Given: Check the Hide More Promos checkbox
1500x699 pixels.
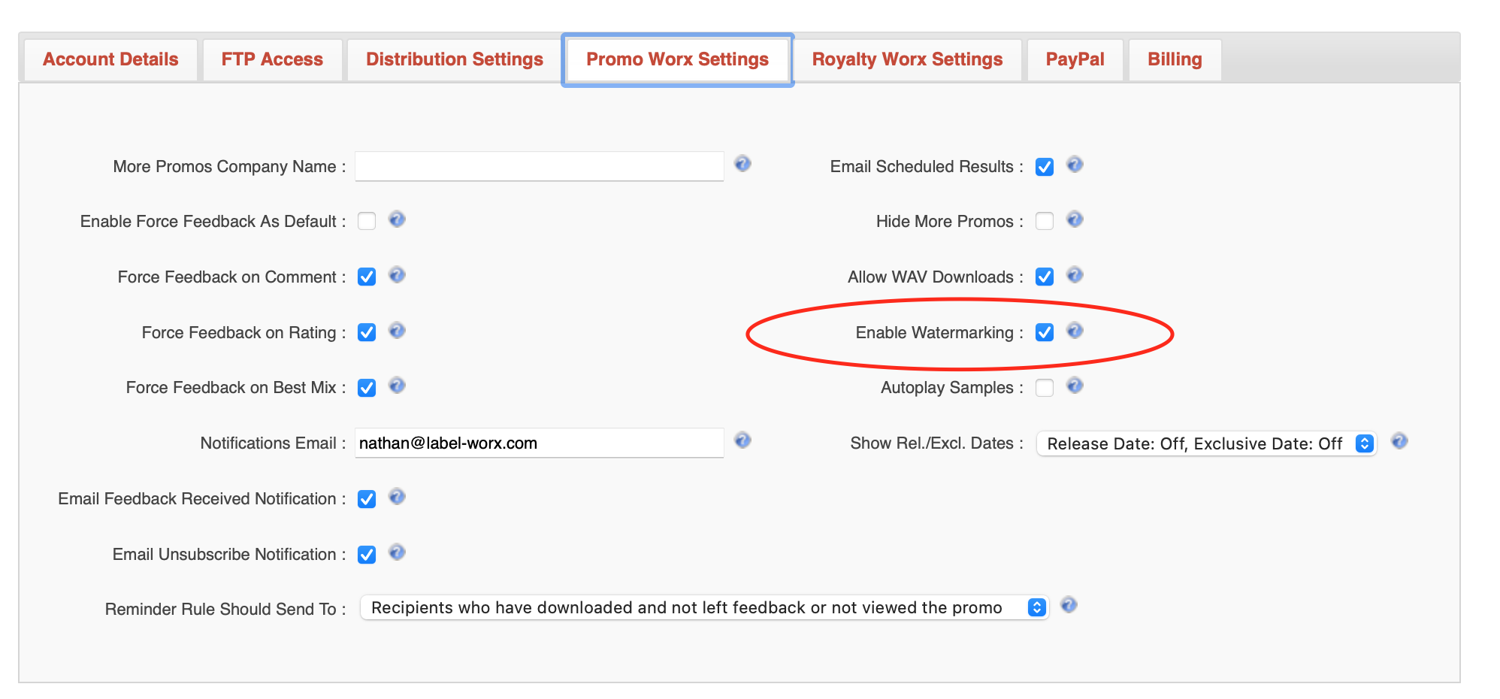Looking at the screenshot, I should click(1044, 221).
